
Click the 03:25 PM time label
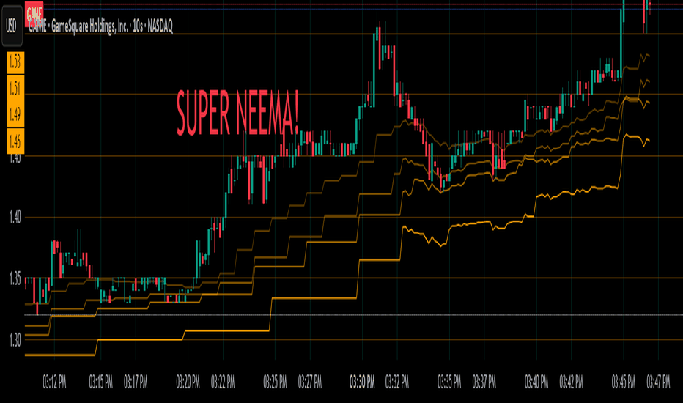tap(276, 382)
